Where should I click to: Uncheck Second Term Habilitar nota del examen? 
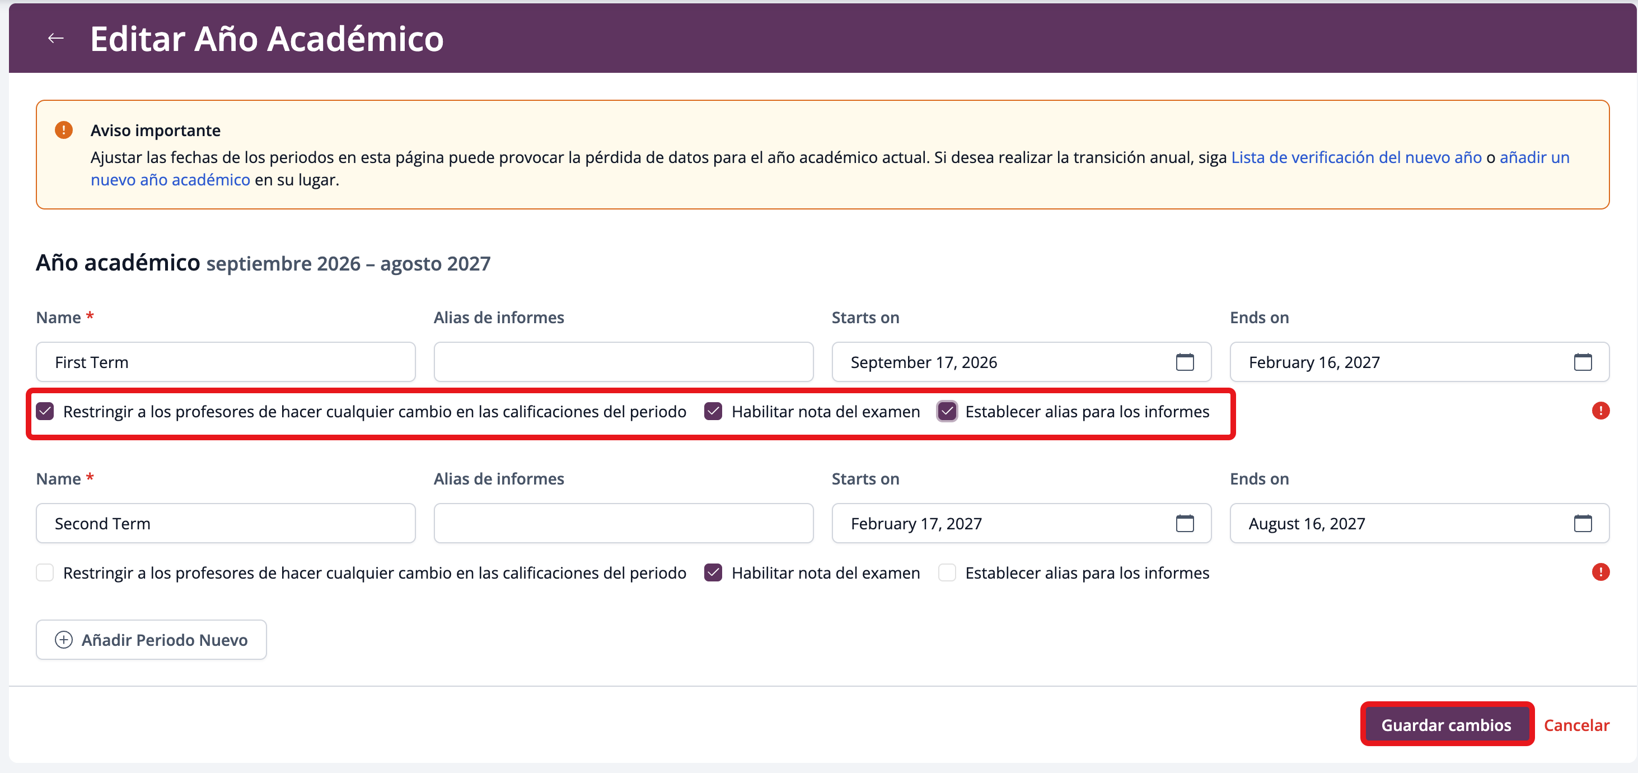713,572
